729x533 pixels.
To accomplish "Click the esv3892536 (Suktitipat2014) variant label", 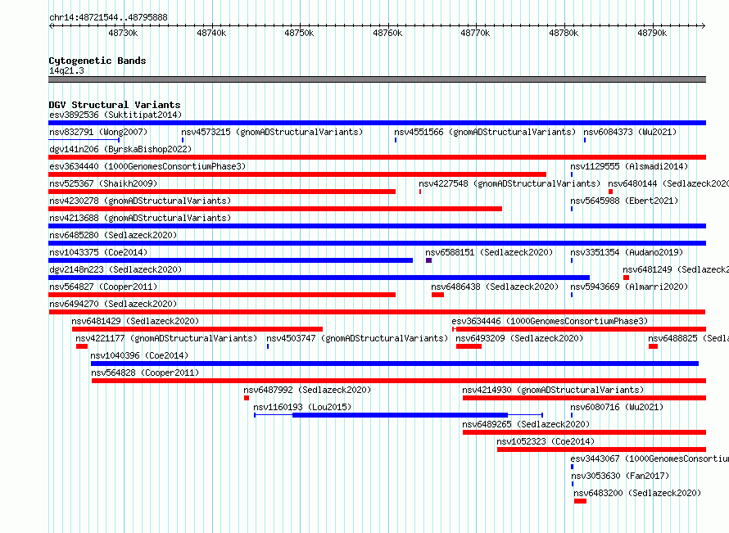I will pyautogui.click(x=115, y=115).
